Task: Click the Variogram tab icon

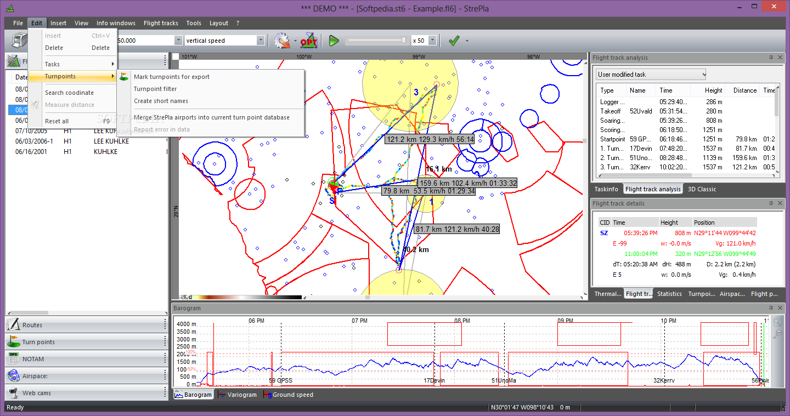Action: [x=222, y=395]
